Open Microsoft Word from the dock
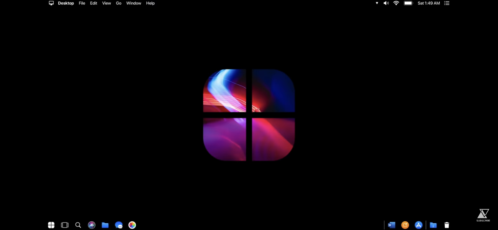The width and height of the screenshot is (498, 230). tap(392, 225)
